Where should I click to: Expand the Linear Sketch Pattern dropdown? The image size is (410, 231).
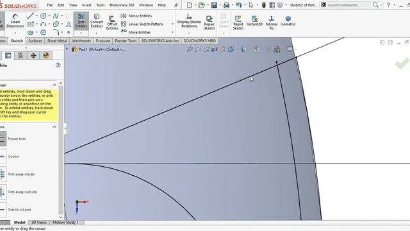click(x=172, y=24)
